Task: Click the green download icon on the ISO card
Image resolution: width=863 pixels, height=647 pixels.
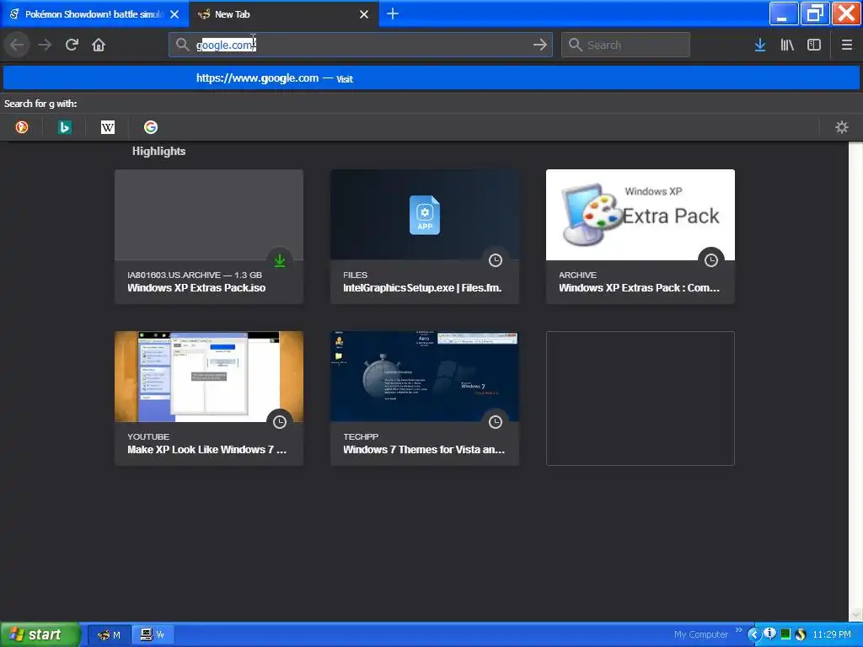Action: 280,260
